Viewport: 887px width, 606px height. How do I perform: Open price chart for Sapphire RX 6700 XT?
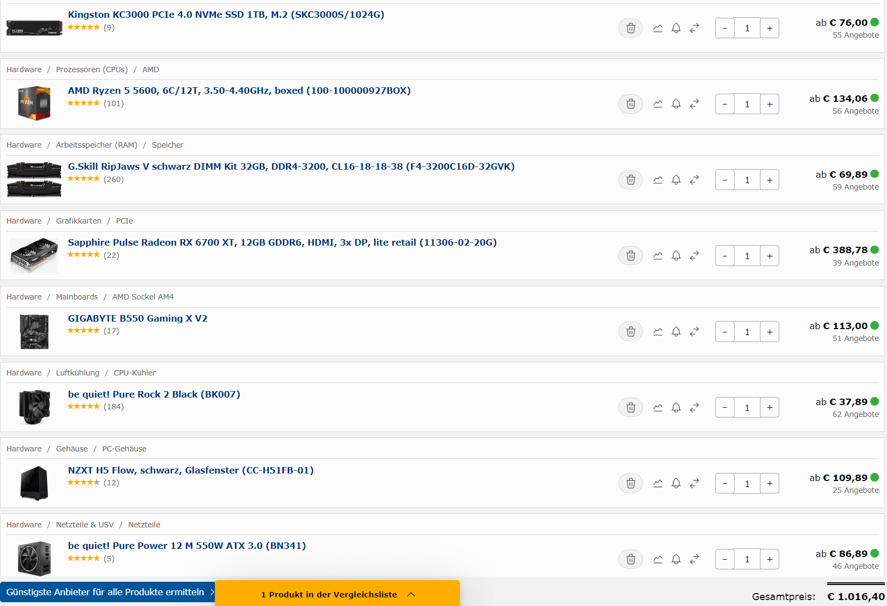(658, 256)
